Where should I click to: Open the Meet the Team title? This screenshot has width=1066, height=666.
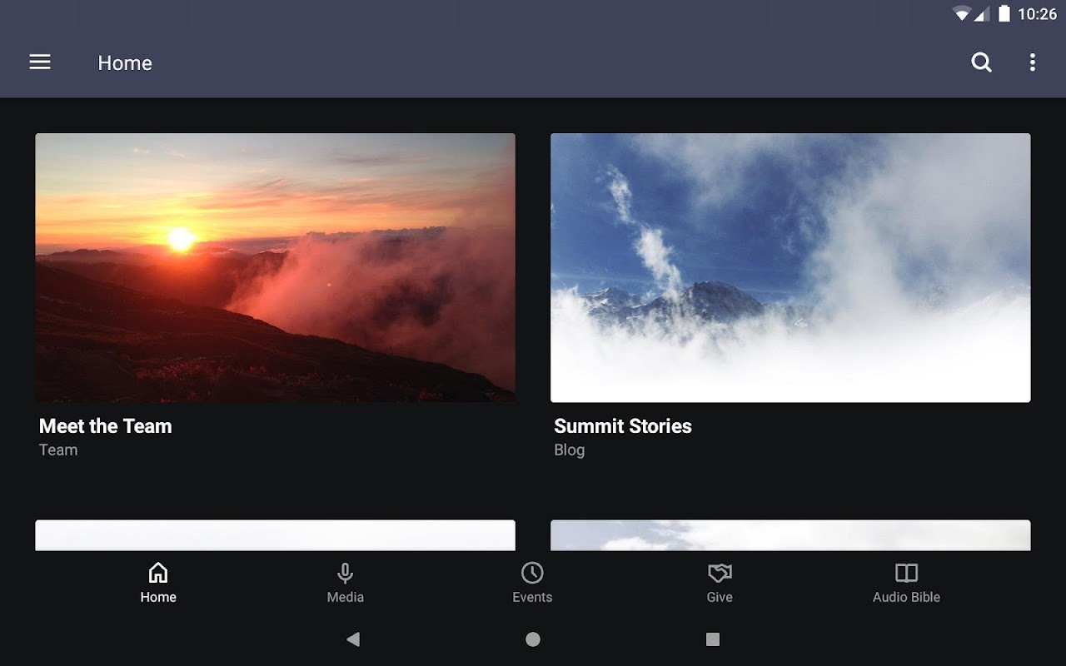106,426
